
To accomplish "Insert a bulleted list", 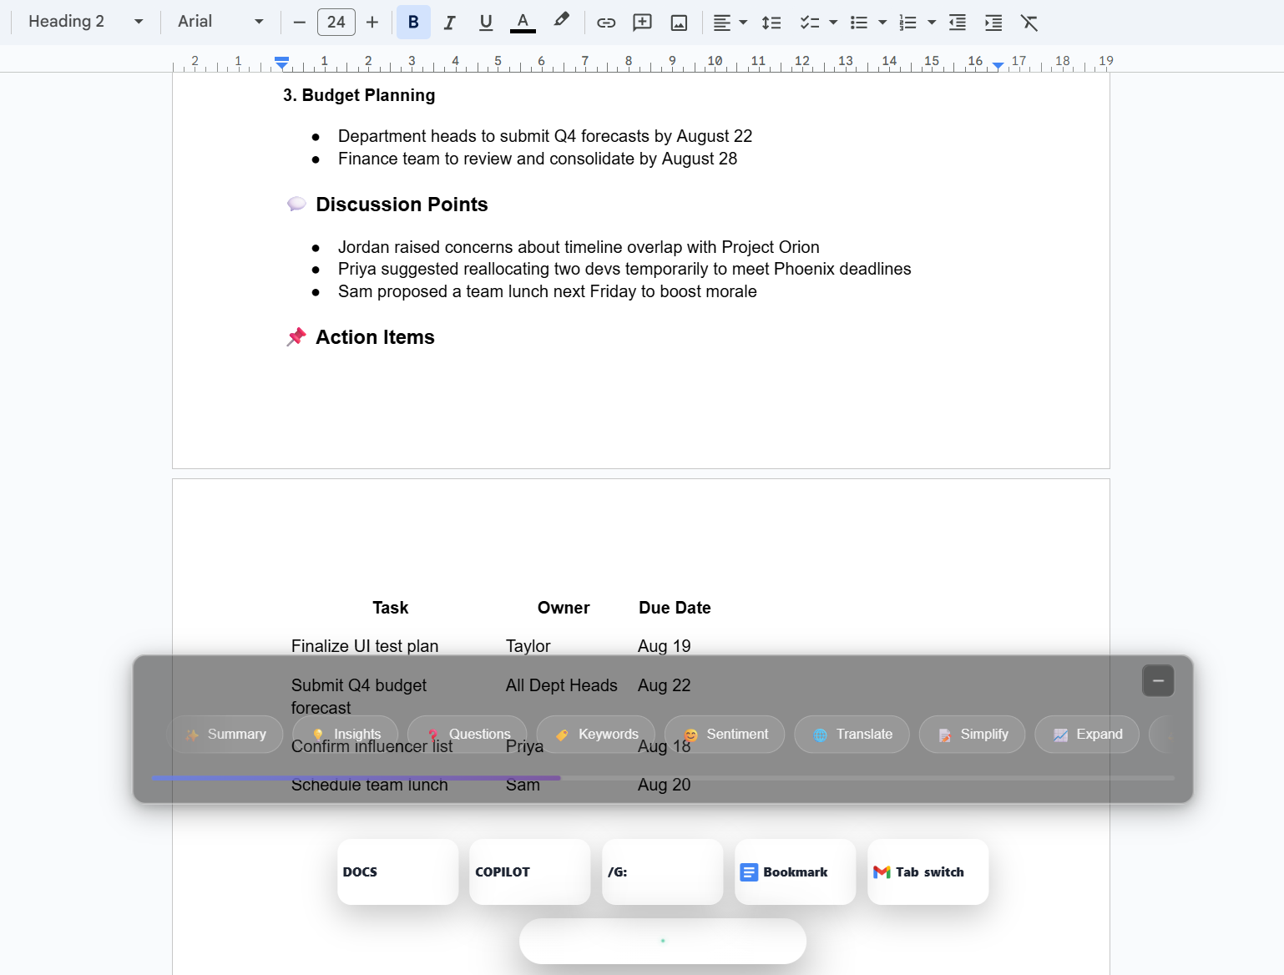I will click(859, 23).
